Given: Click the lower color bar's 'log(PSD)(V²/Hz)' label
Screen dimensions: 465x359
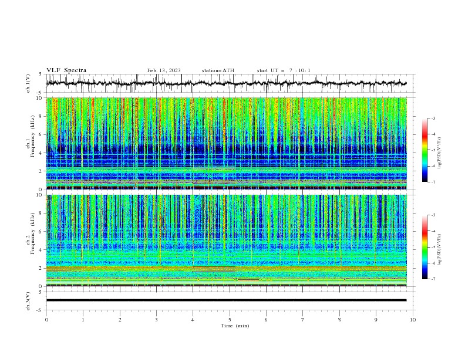Looking at the screenshot, I should (439, 250).
